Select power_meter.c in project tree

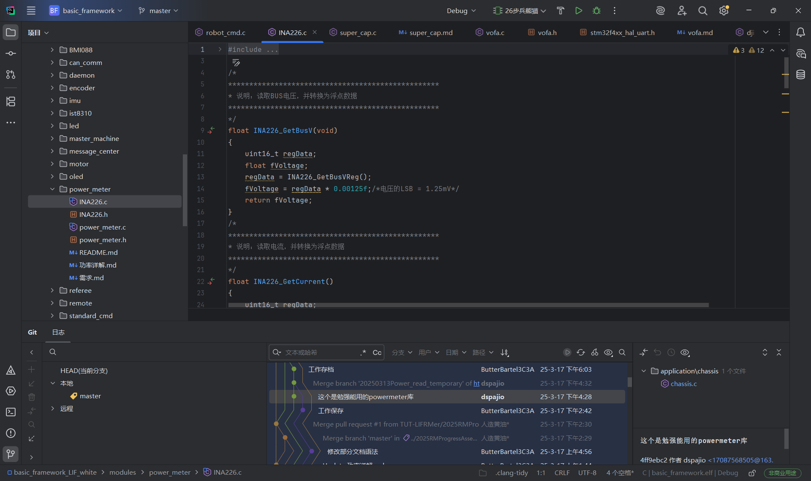pos(103,227)
